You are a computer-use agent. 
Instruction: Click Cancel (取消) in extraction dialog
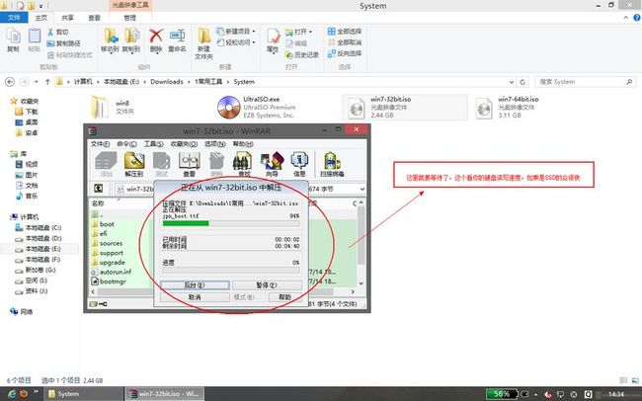pos(195,297)
